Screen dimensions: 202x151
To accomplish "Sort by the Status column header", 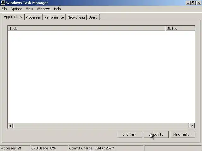I will click(x=180, y=29).
